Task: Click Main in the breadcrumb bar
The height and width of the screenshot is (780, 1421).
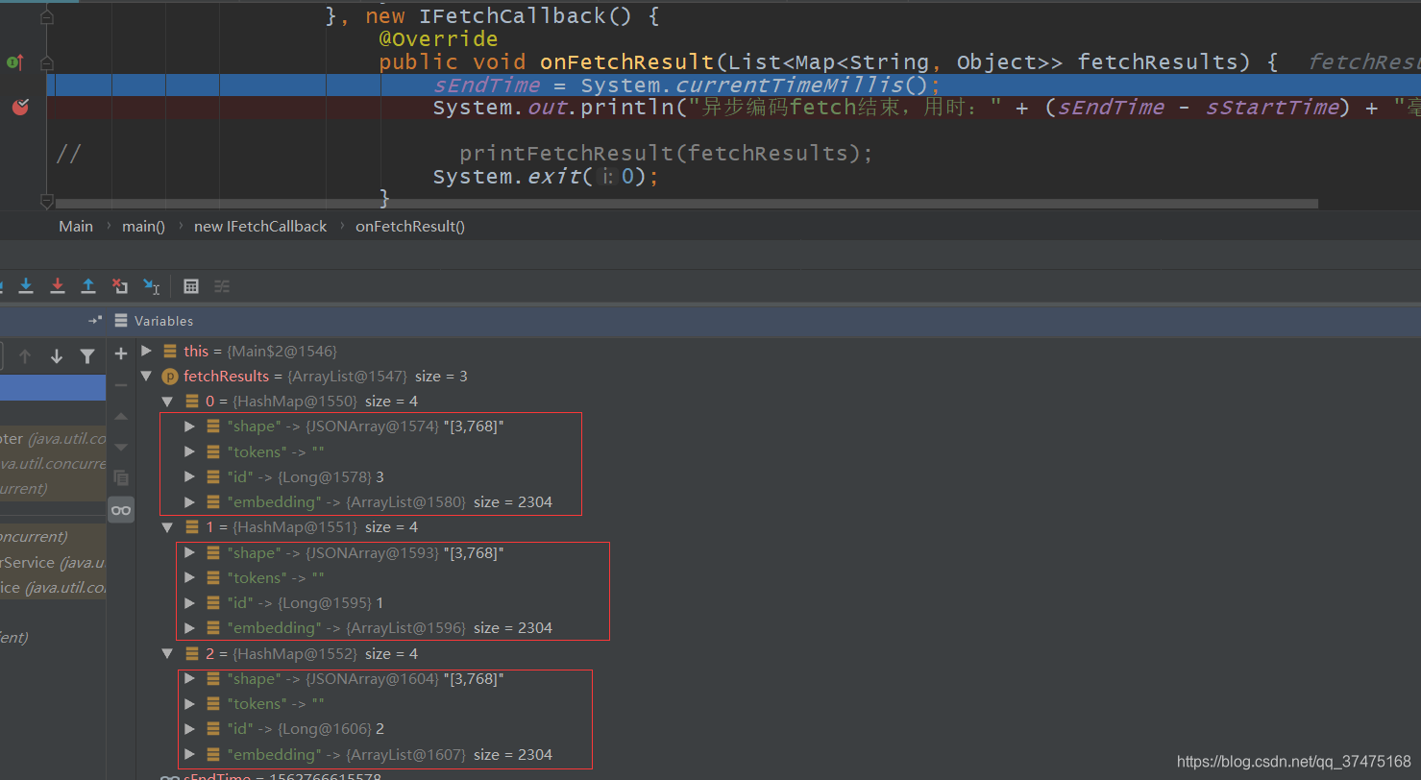Action: 76,226
